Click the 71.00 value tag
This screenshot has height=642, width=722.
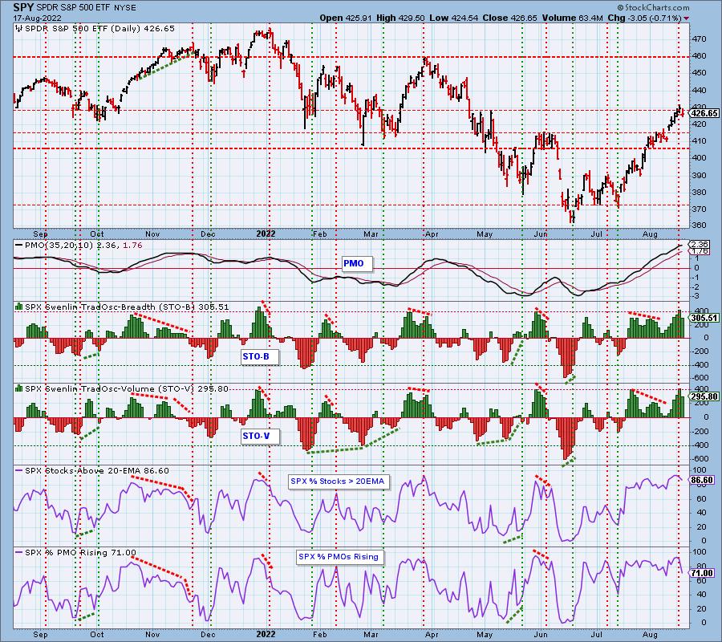tap(703, 573)
